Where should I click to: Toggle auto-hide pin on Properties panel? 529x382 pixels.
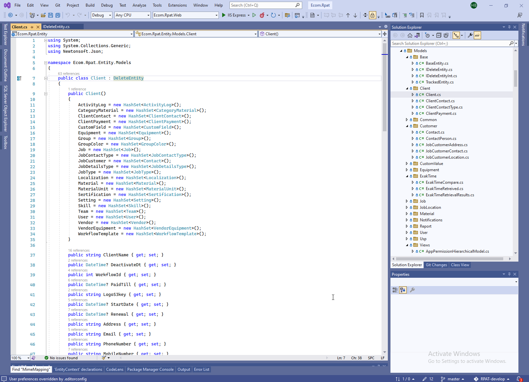[x=509, y=274]
